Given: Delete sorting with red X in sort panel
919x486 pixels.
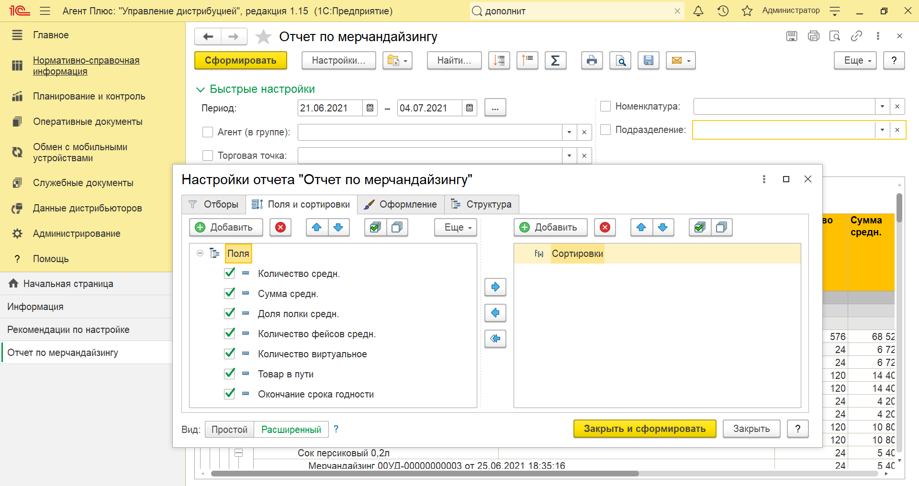Looking at the screenshot, I should tap(605, 228).
